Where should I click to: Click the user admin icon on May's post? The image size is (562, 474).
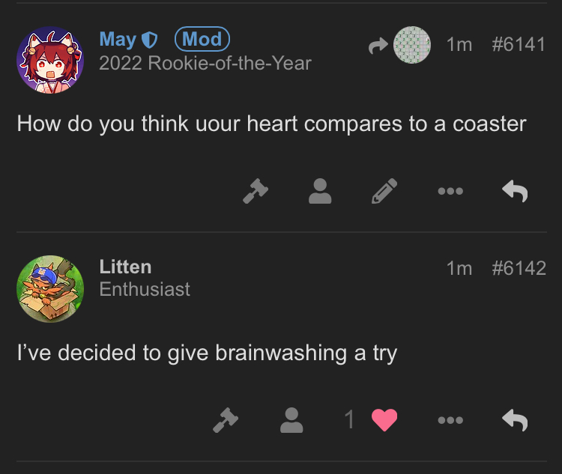(320, 191)
